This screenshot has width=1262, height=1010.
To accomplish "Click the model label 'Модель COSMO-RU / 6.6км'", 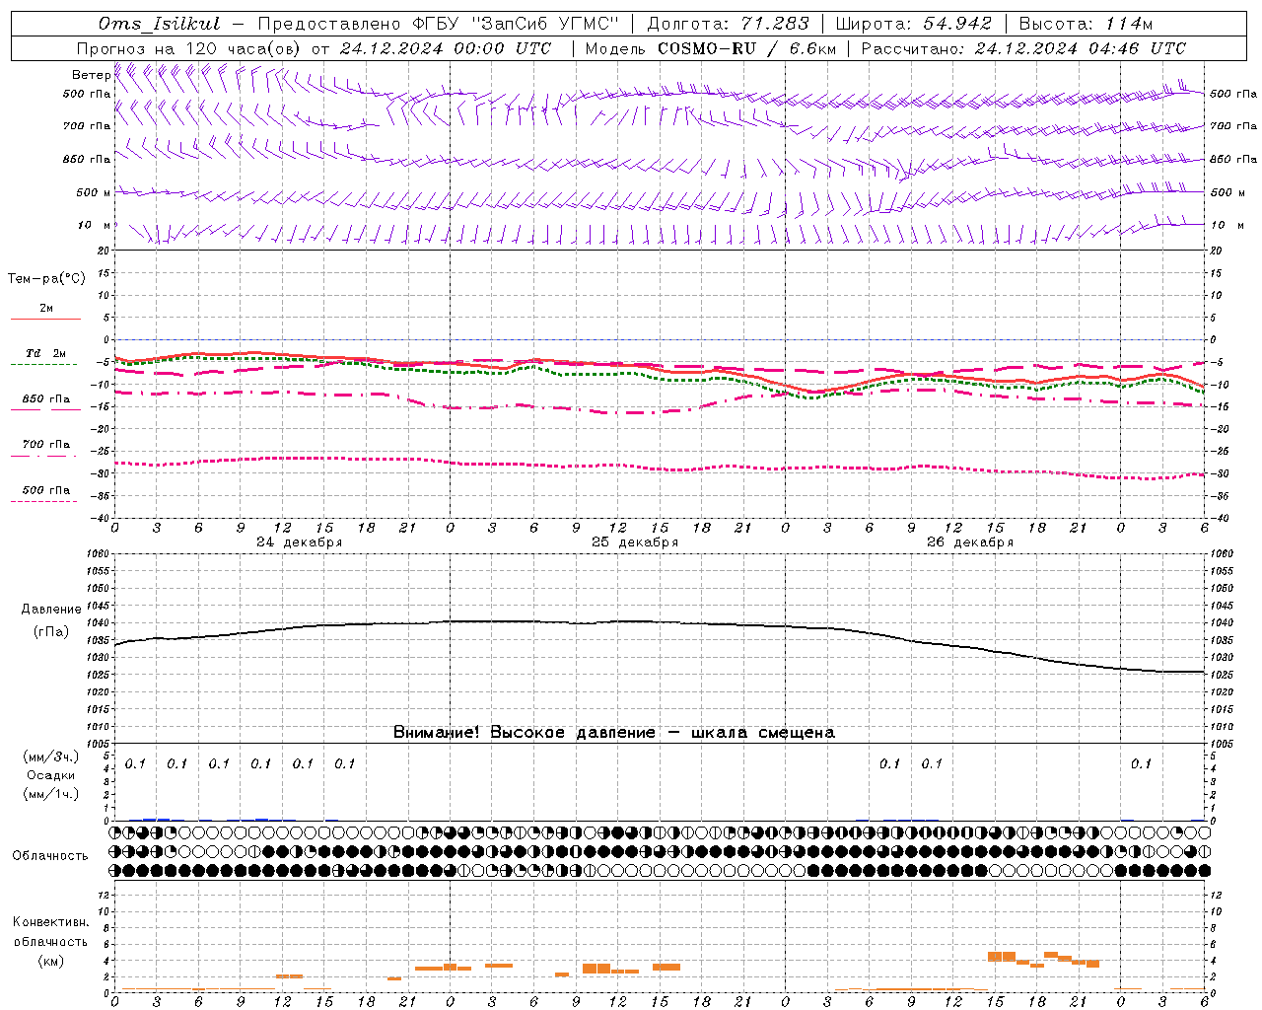I will (710, 48).
